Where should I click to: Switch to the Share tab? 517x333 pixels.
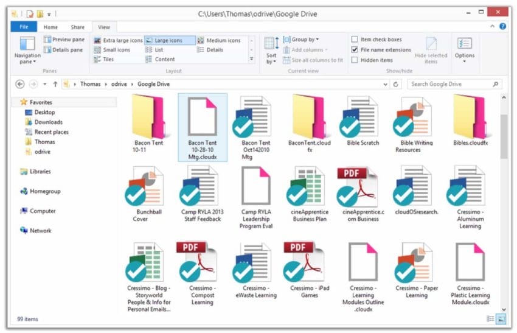pyautogui.click(x=77, y=27)
